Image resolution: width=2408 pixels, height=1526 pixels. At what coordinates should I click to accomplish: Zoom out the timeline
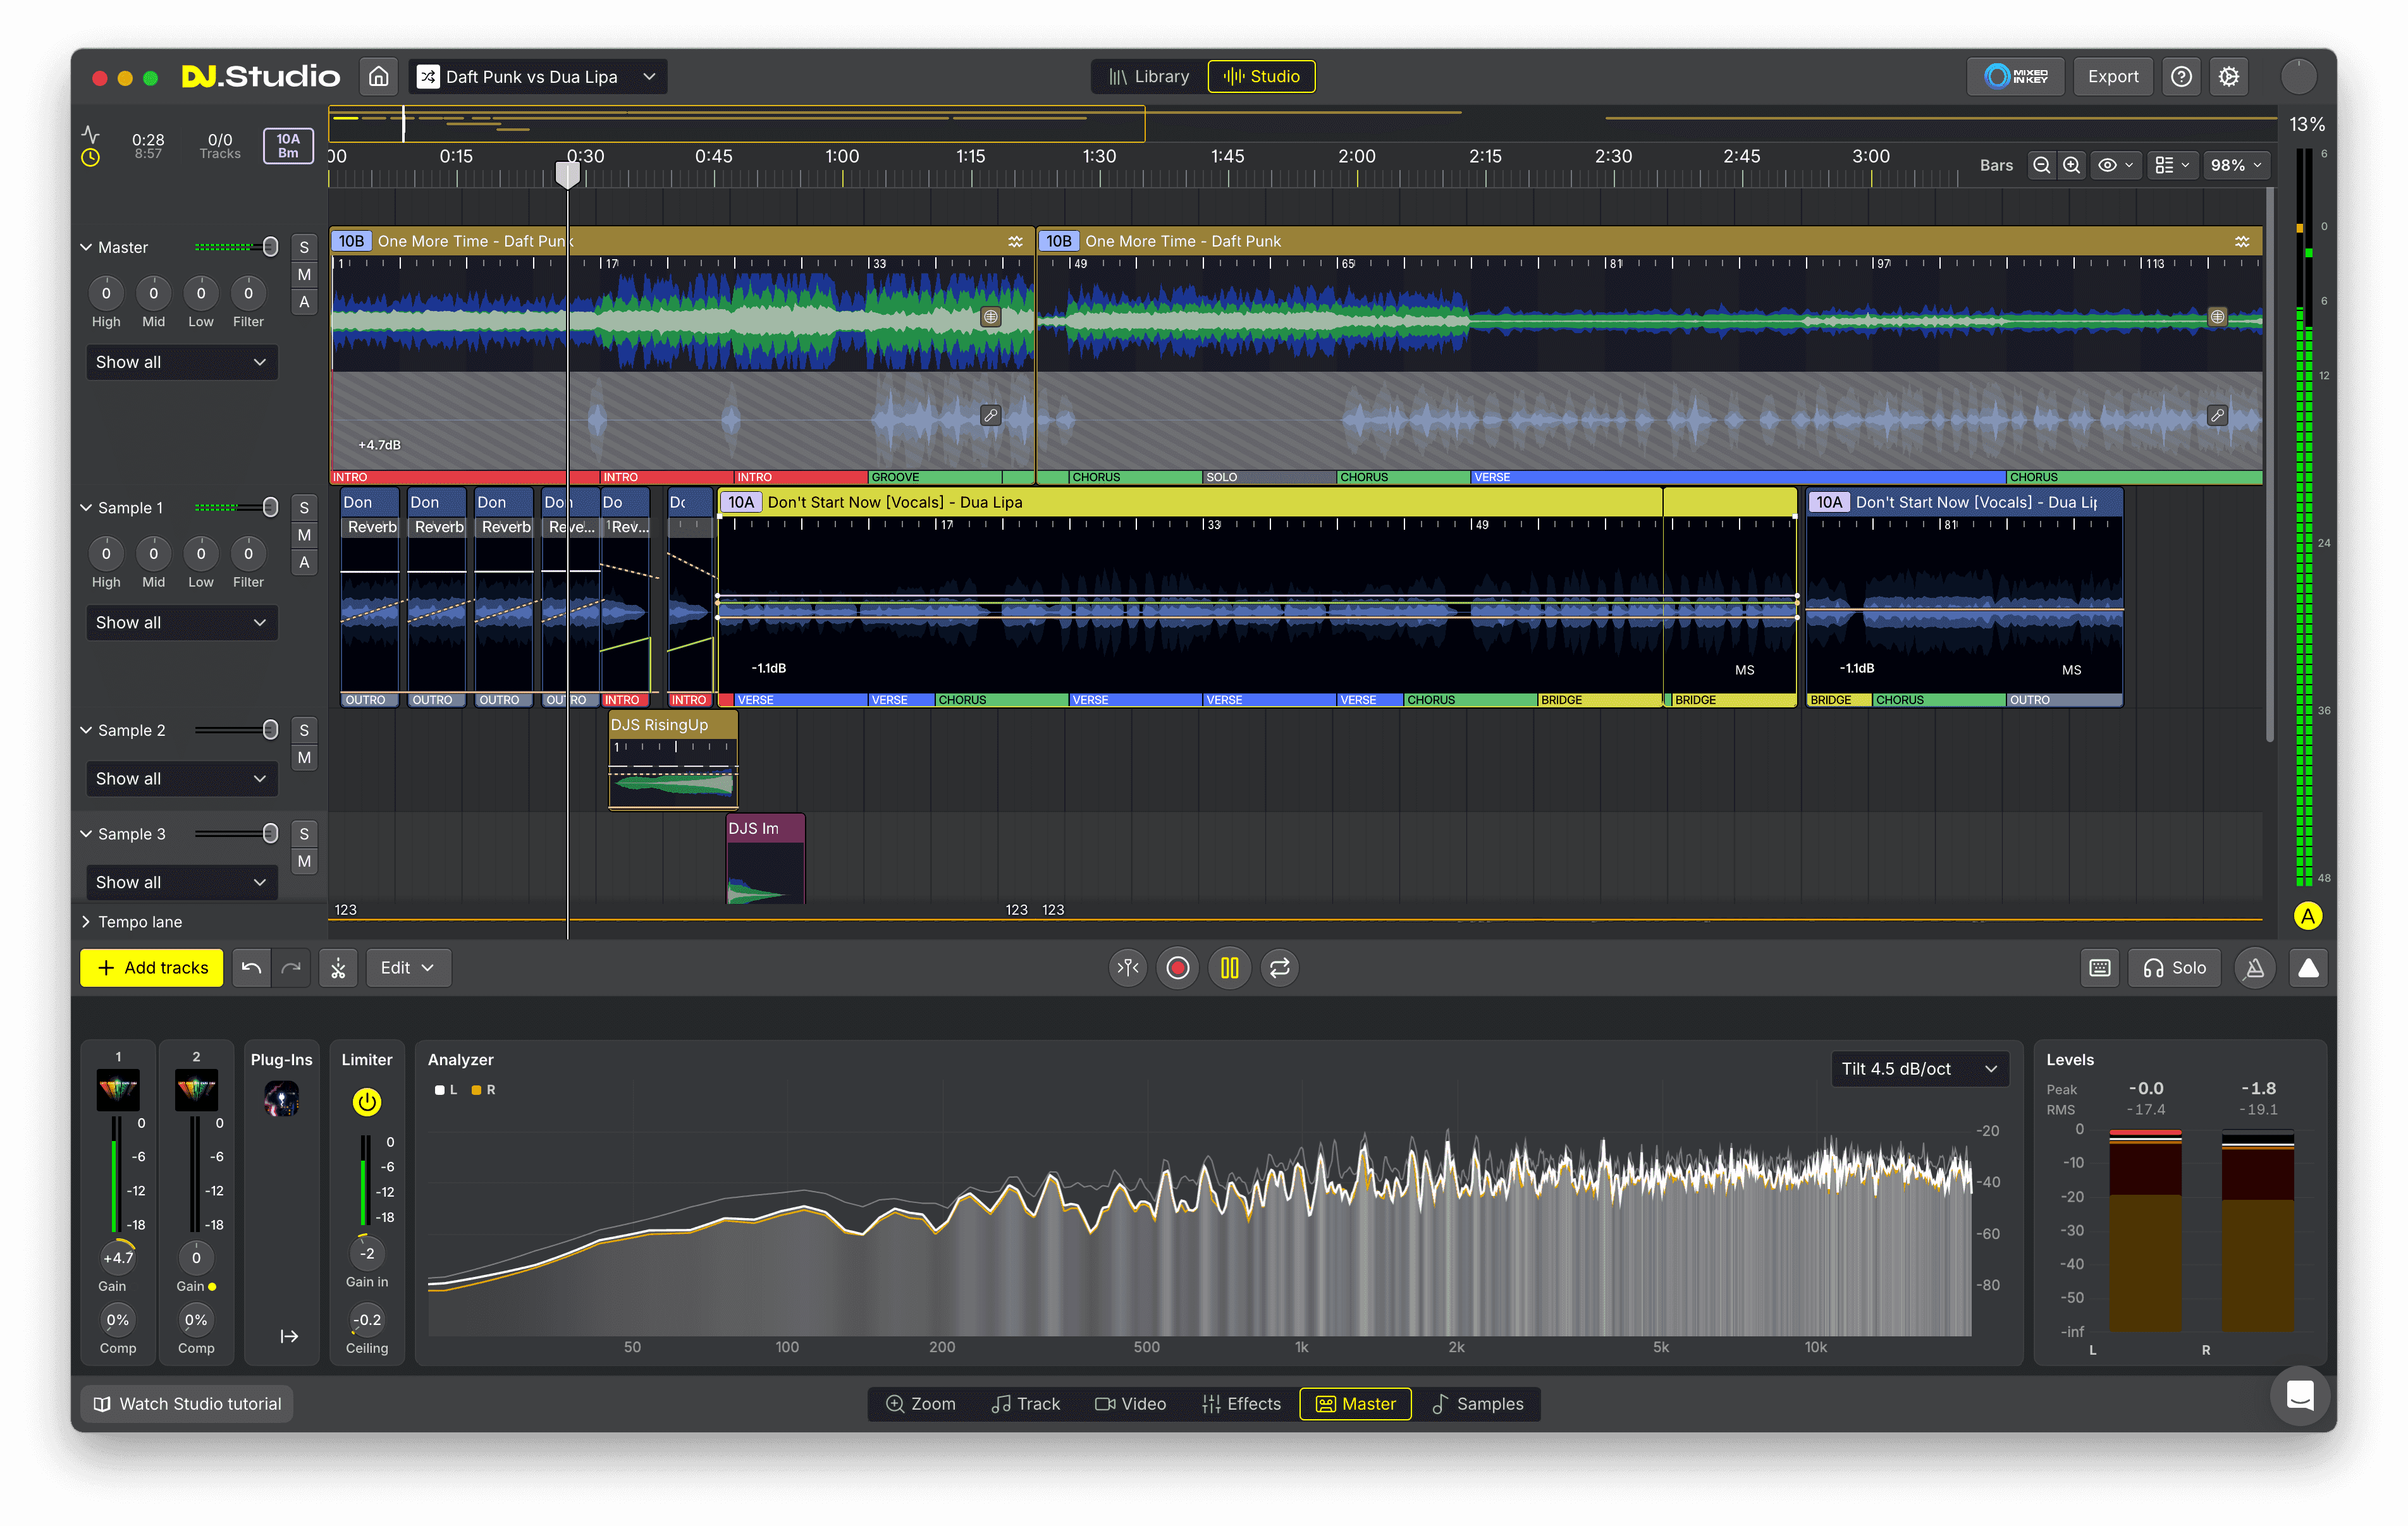2042,165
